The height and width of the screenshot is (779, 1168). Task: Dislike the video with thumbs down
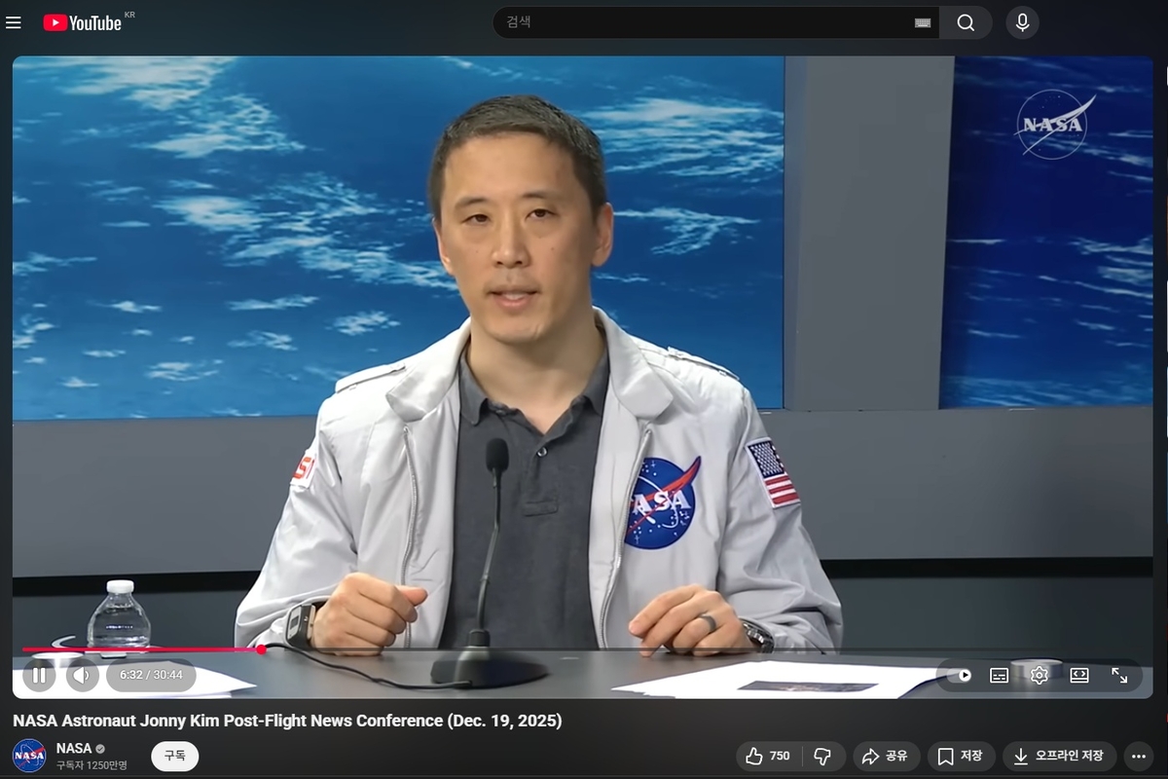point(822,756)
